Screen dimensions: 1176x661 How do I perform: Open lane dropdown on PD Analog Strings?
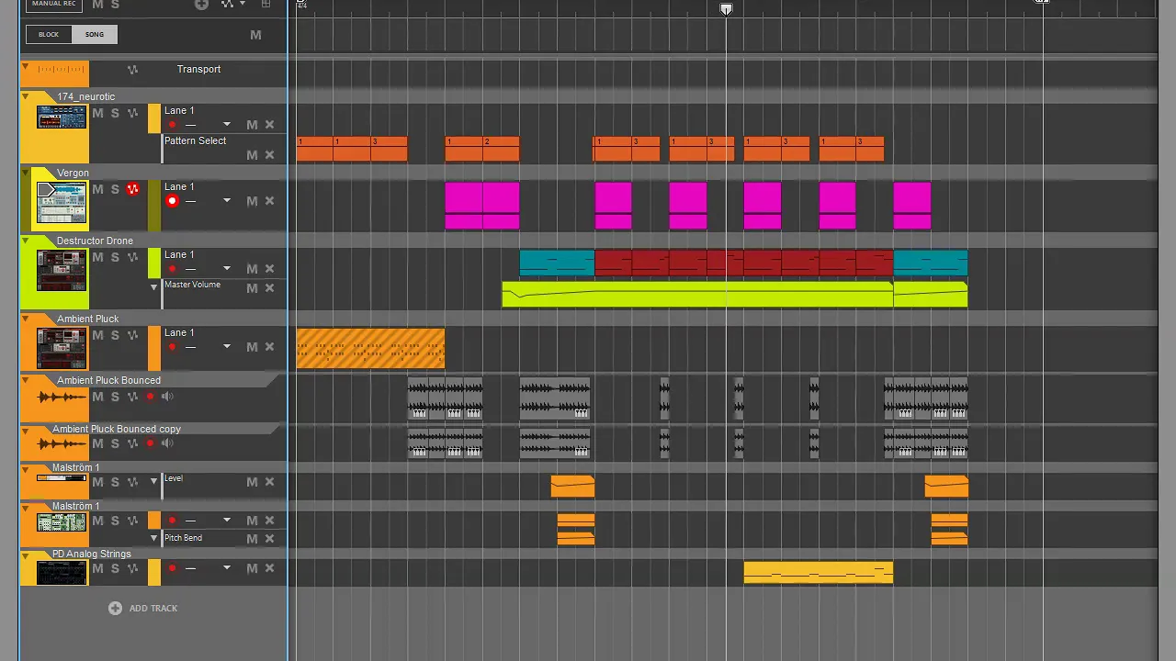tap(226, 568)
